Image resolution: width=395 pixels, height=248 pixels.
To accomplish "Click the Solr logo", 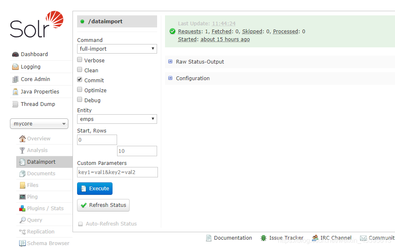I will [37, 25].
